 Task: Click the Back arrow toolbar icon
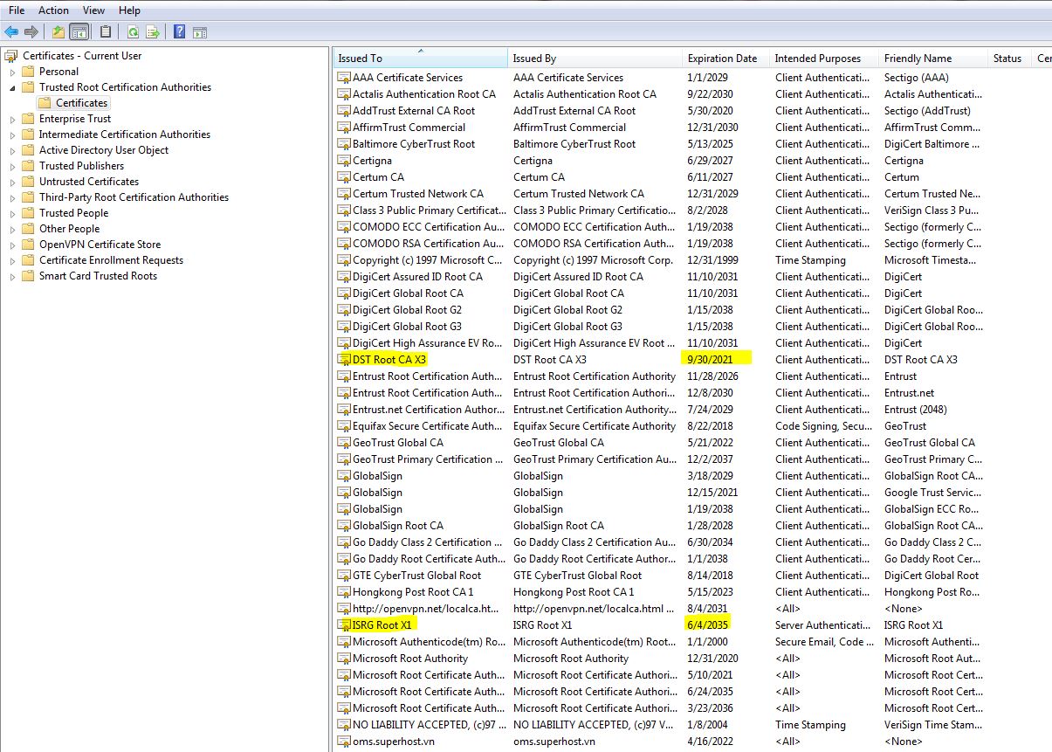pyautogui.click(x=11, y=32)
